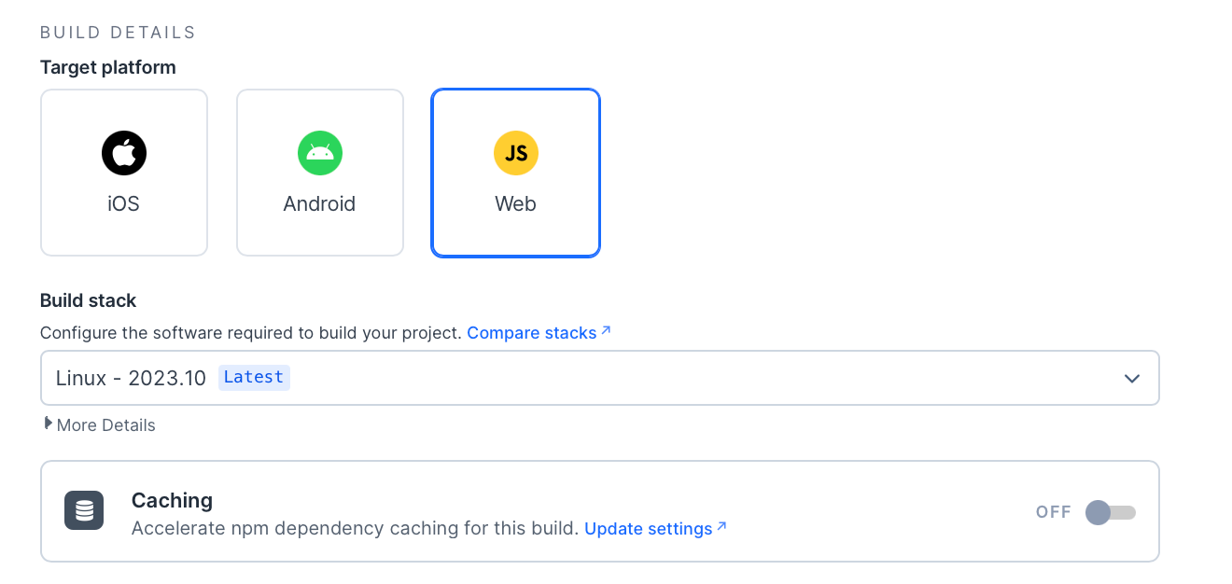Click the OFF label next to caching switch
The image size is (1232, 584).
[1054, 512]
